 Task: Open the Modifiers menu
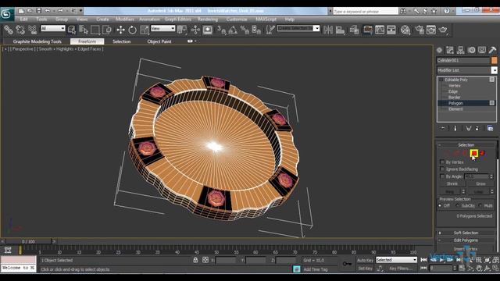pos(125,19)
